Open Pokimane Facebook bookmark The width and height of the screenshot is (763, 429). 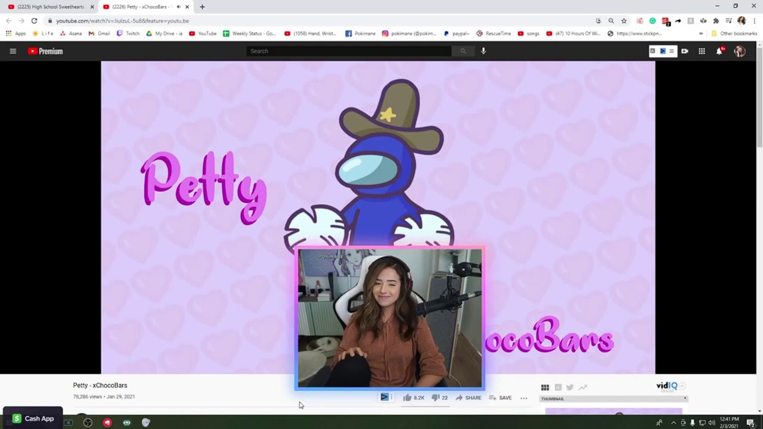361,33
